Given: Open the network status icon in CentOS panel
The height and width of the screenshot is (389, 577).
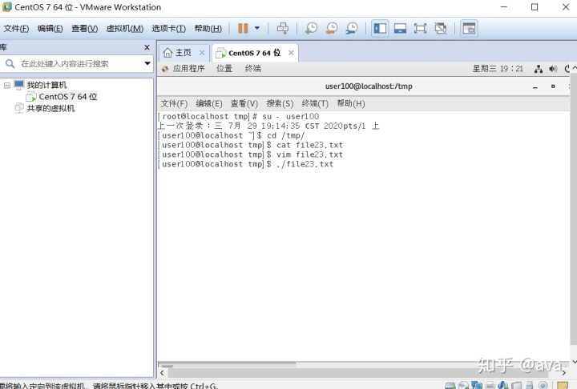Looking at the screenshot, I should [539, 69].
